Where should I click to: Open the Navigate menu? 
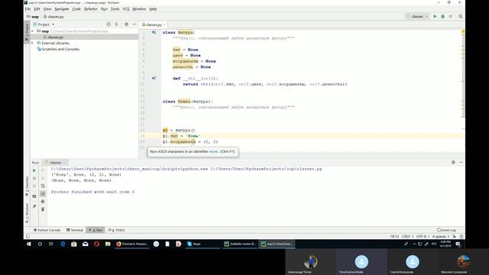click(62, 9)
